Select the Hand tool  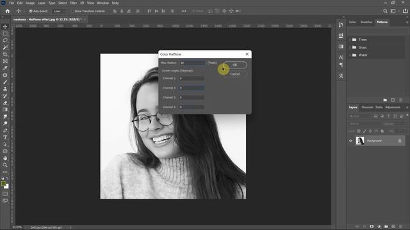(5, 158)
